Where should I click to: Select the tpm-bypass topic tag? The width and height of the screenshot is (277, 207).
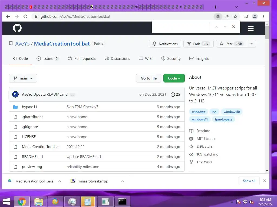pyautogui.click(x=223, y=119)
